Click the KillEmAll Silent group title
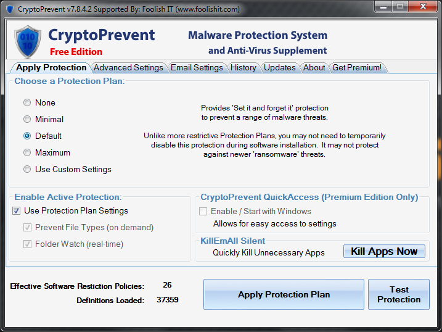Viewport: 442px width, 332px height. (x=233, y=241)
